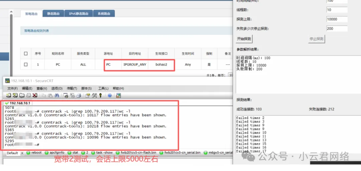Tick the select-all checkbox in table header
The width and height of the screenshot is (361, 171).
pyautogui.click(x=26, y=53)
